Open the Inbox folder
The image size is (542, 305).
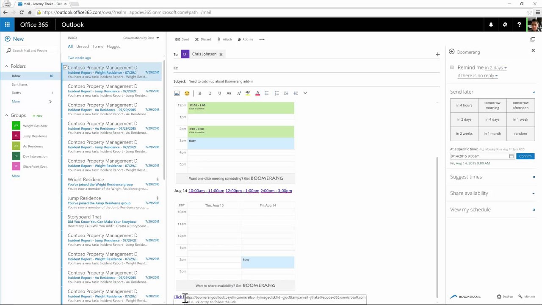click(x=30, y=76)
